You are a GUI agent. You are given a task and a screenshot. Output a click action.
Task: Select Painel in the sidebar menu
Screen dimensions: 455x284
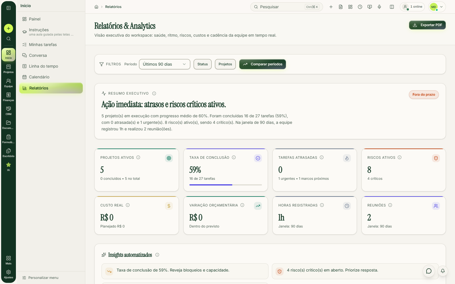(x=51, y=19)
